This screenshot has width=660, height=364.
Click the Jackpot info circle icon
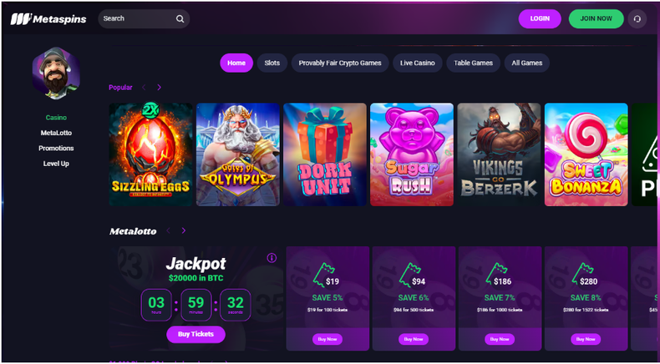272,258
